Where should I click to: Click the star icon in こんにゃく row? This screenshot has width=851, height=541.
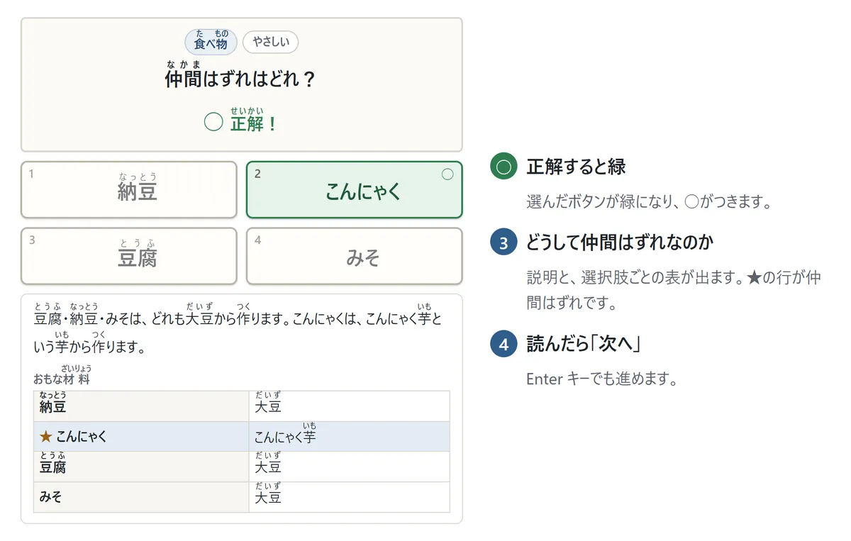[x=46, y=437]
